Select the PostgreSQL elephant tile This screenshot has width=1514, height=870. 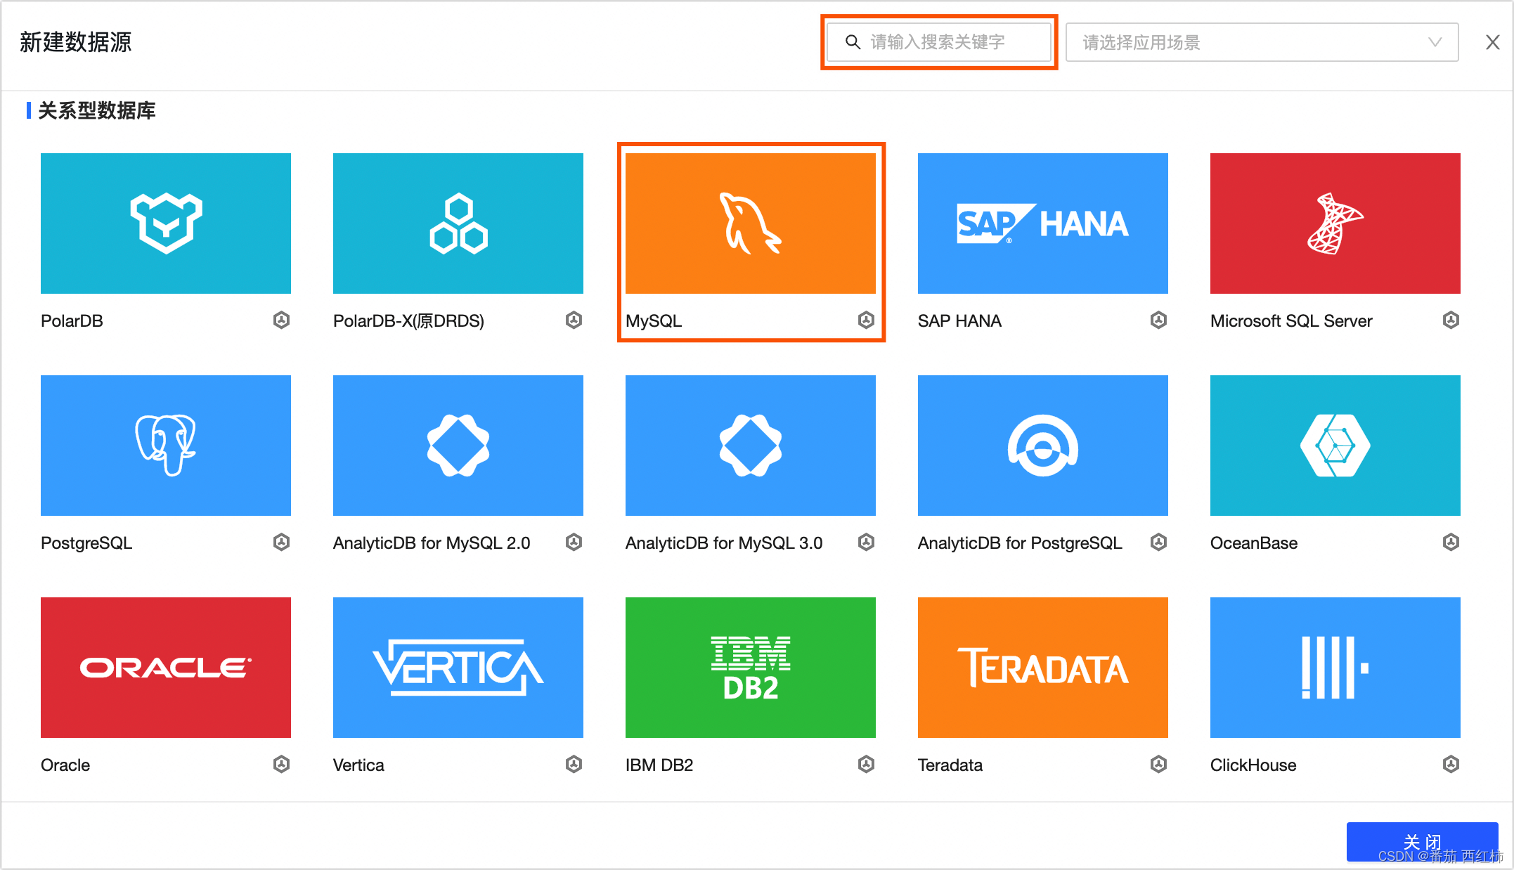coord(166,446)
